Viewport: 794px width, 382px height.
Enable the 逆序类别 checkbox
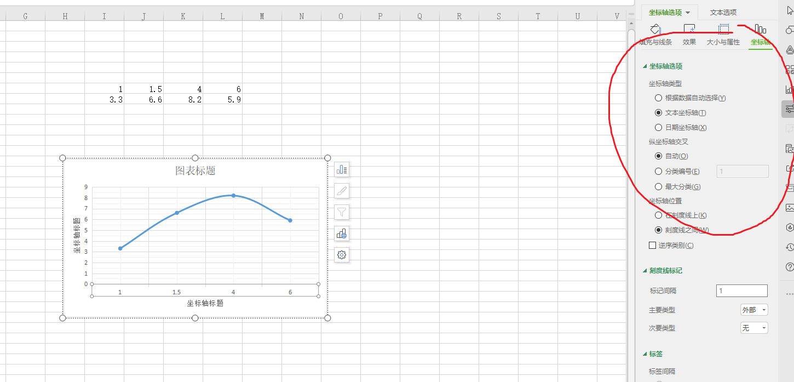[x=653, y=246]
